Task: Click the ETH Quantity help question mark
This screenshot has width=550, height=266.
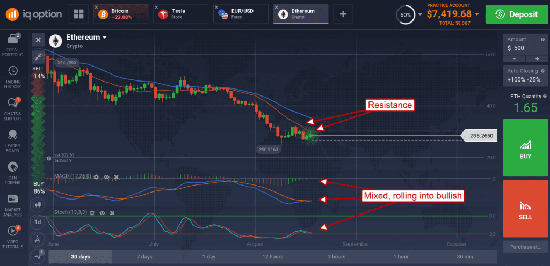Action: [545, 96]
